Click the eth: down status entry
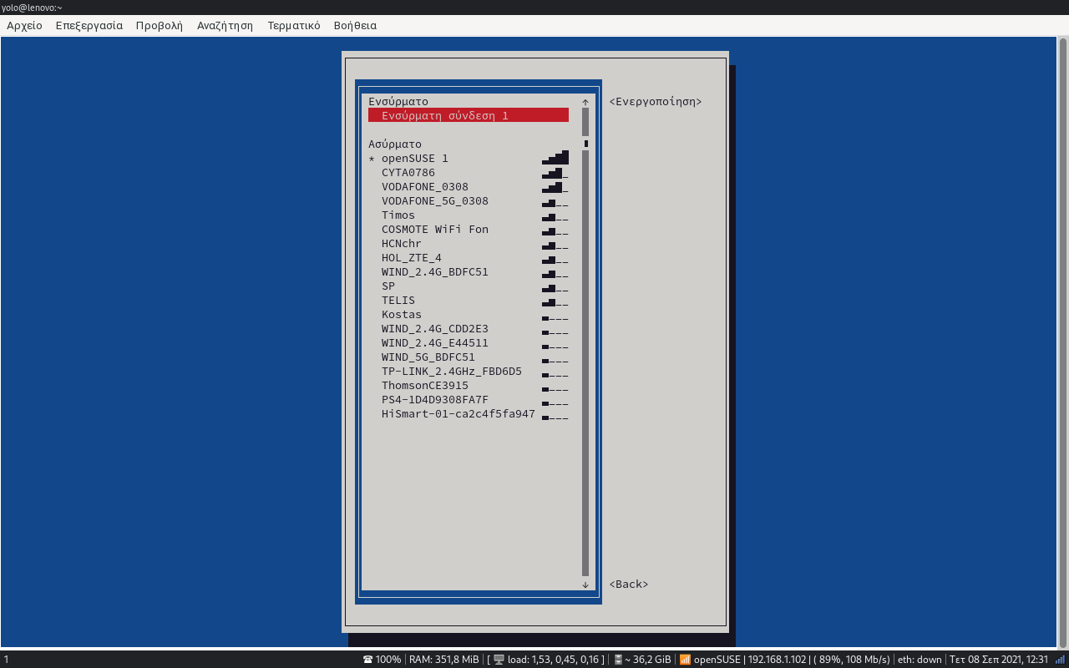Screen dimensions: 1069x668 pos(920,660)
